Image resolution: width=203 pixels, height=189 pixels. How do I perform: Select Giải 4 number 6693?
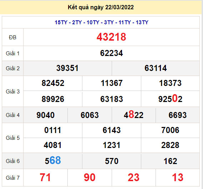coord(178,115)
